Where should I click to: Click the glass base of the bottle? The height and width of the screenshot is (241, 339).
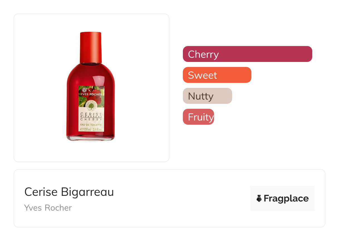pos(90,138)
